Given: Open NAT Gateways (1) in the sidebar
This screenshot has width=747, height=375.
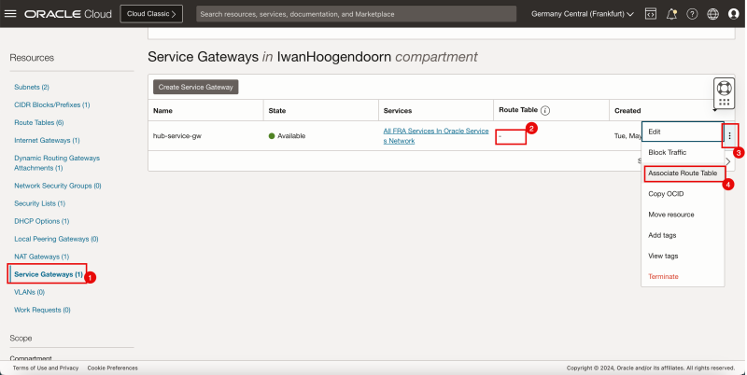Looking at the screenshot, I should click(x=41, y=256).
